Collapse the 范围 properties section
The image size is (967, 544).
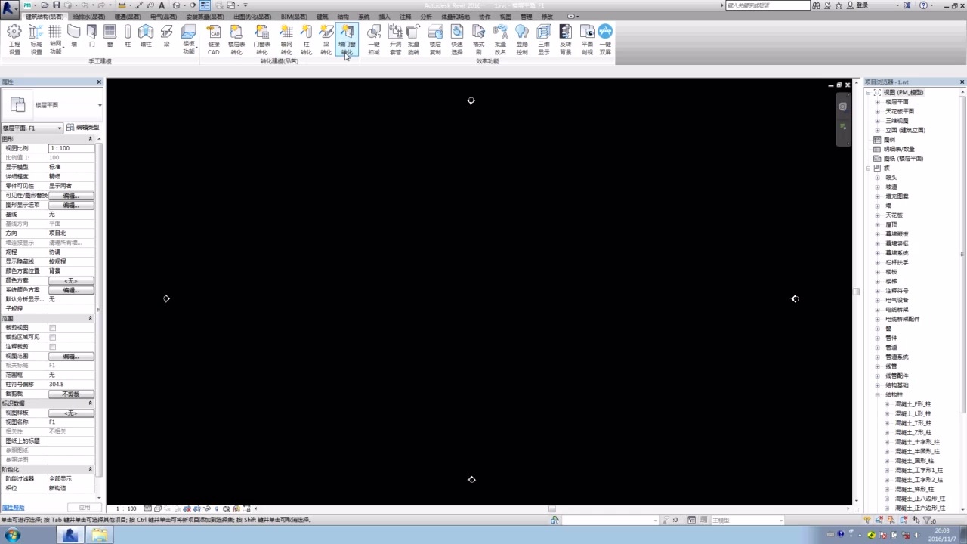(x=90, y=318)
